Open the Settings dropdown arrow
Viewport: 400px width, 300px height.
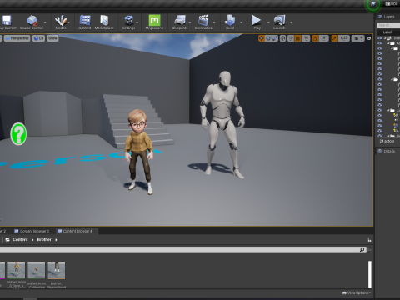[137, 22]
